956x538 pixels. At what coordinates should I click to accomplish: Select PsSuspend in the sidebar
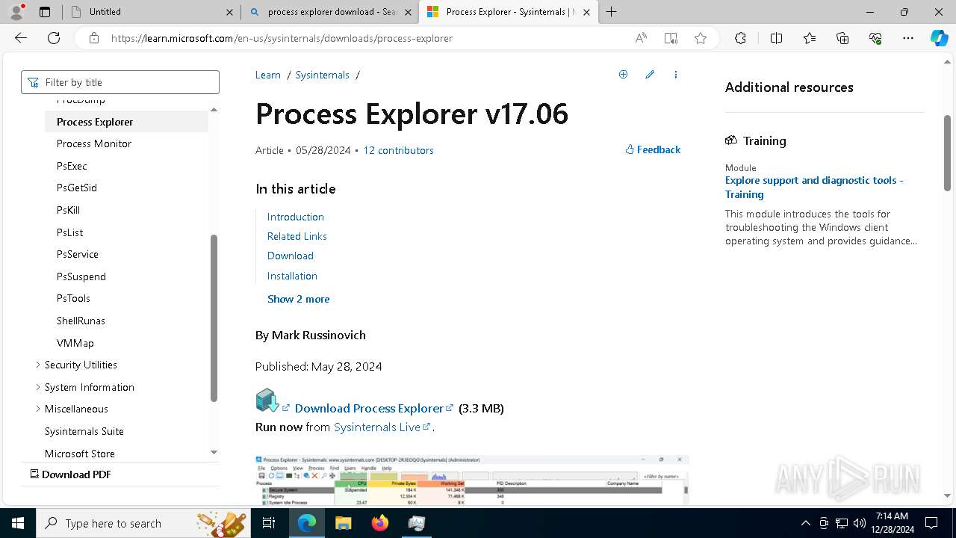[x=81, y=276]
